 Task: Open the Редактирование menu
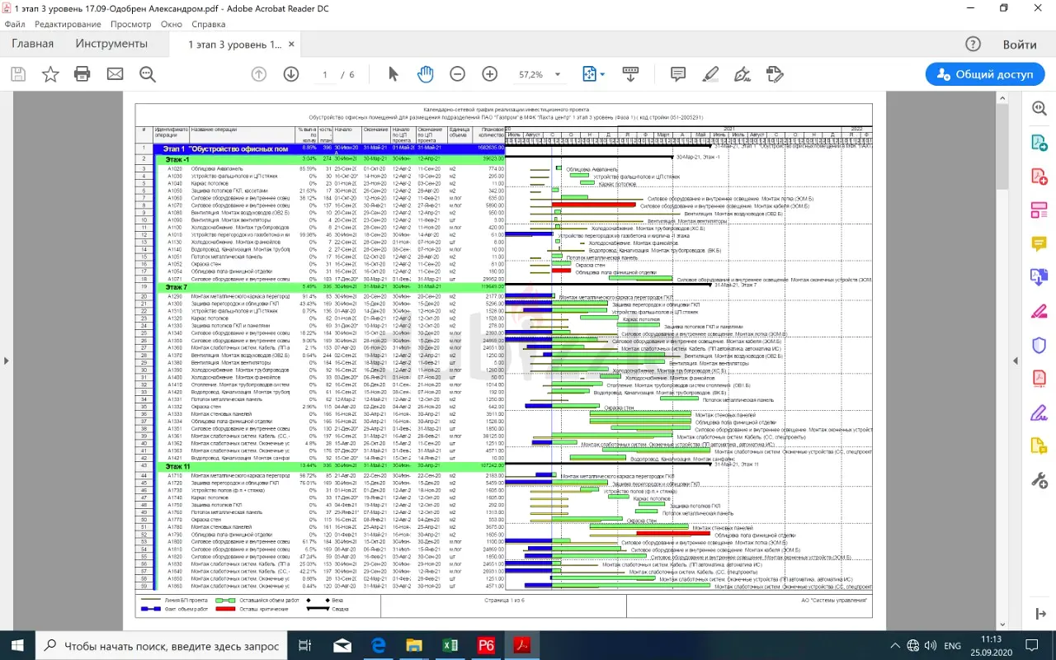pyautogui.click(x=68, y=24)
